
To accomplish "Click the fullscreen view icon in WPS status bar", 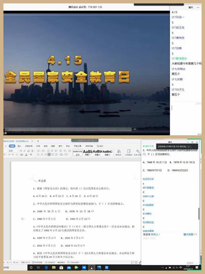I will click(132, 262).
